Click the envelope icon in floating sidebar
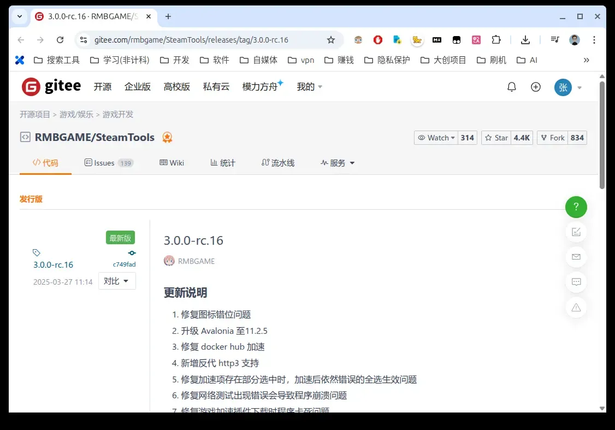This screenshot has height=430, width=615. tap(576, 257)
